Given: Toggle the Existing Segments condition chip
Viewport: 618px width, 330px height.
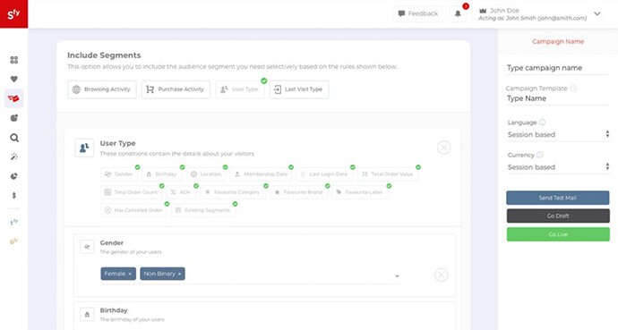Looking at the screenshot, I should (203, 210).
